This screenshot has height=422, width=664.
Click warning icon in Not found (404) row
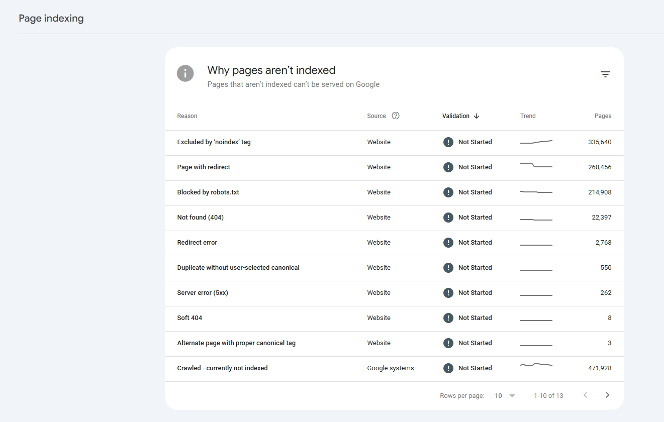click(x=448, y=218)
